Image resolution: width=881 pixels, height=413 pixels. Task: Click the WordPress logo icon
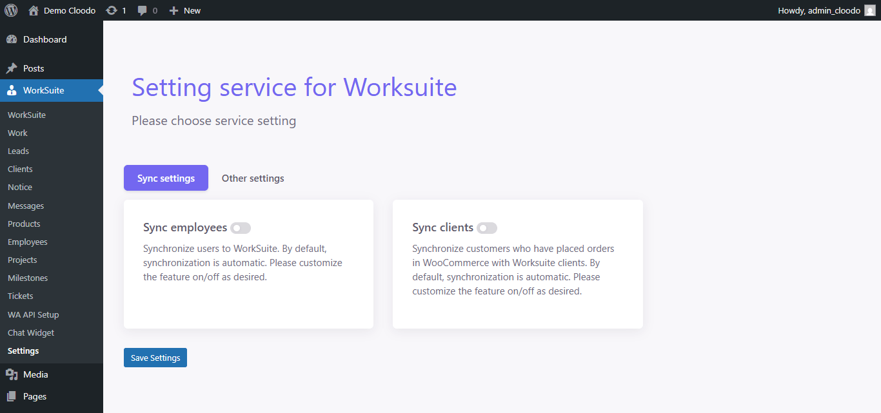pyautogui.click(x=11, y=10)
